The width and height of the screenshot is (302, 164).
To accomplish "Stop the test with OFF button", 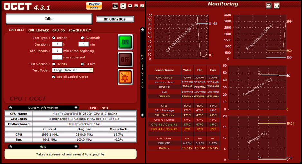I will (125, 59).
